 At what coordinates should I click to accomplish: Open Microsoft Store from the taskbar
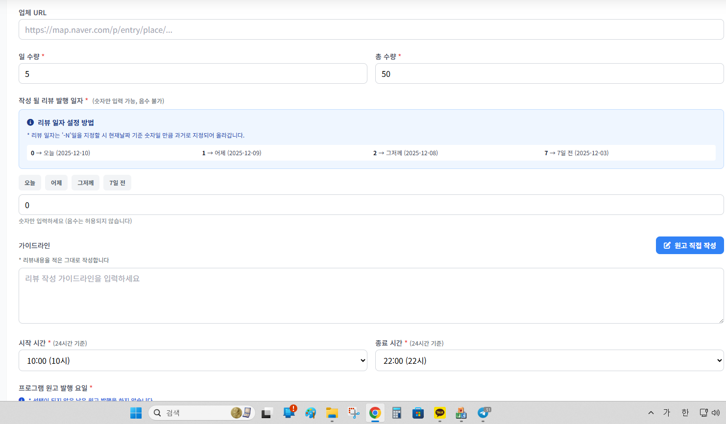tap(418, 413)
